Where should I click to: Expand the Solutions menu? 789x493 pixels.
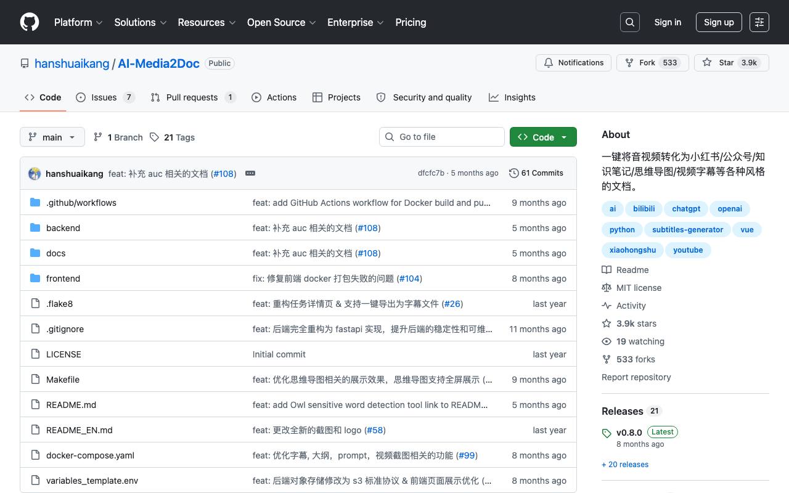click(141, 22)
